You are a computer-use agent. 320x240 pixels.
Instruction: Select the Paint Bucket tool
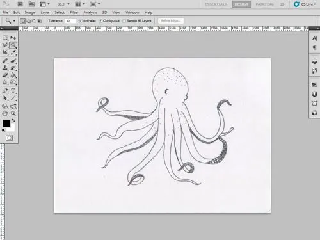[13, 75]
